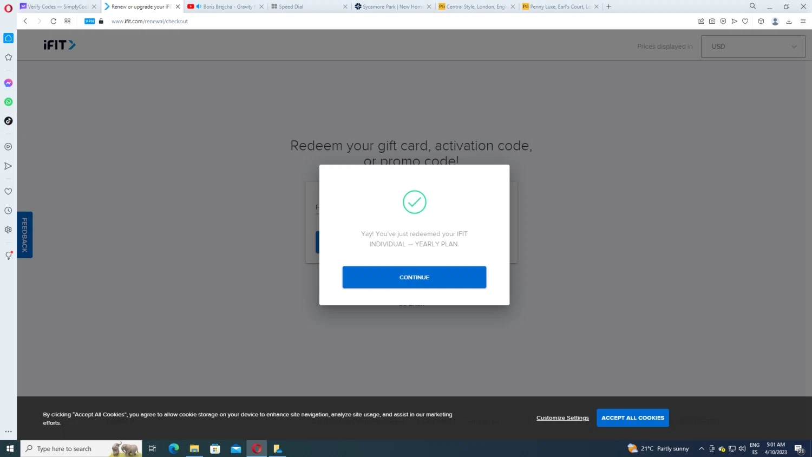Screen dimensions: 812x457
Task: Launch Microsoft Edge from the taskbar
Action: pyautogui.click(x=174, y=448)
